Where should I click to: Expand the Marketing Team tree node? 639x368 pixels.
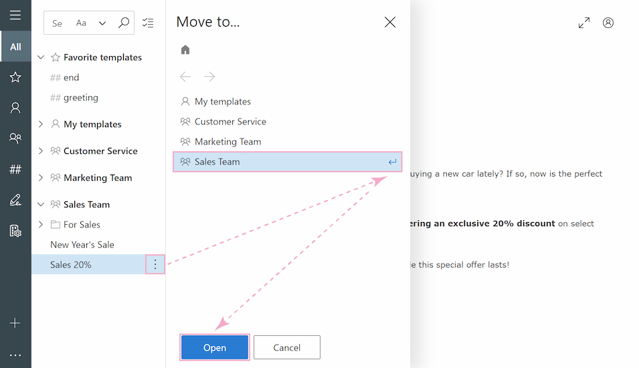point(41,178)
